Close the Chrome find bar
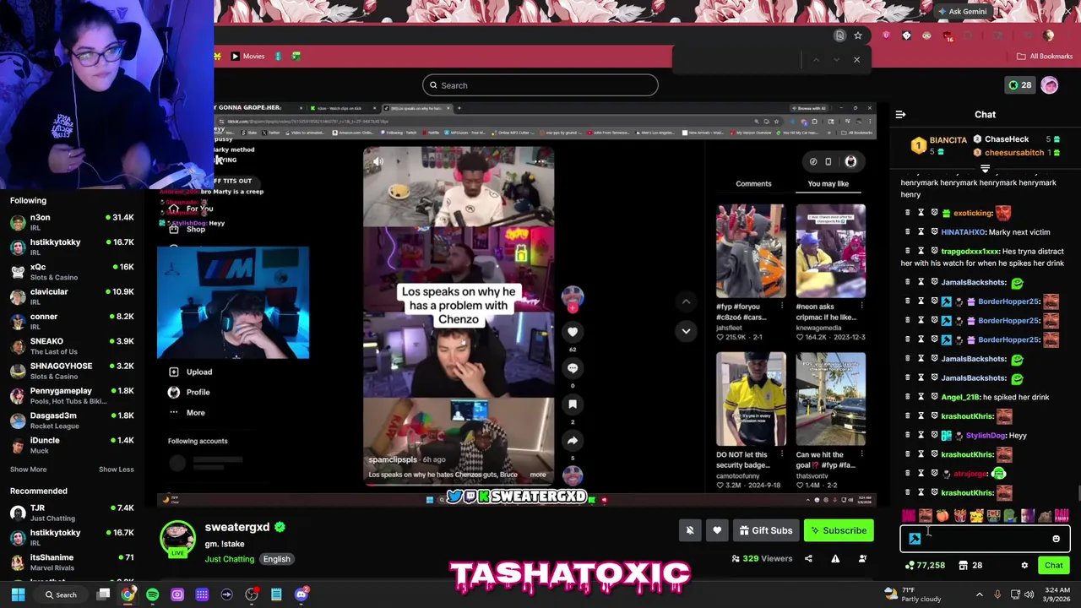This screenshot has height=608, width=1081. point(856,59)
